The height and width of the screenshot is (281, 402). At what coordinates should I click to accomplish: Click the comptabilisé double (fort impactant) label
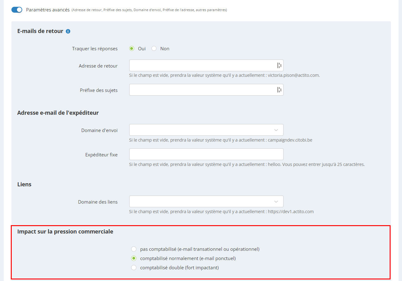coord(179,267)
